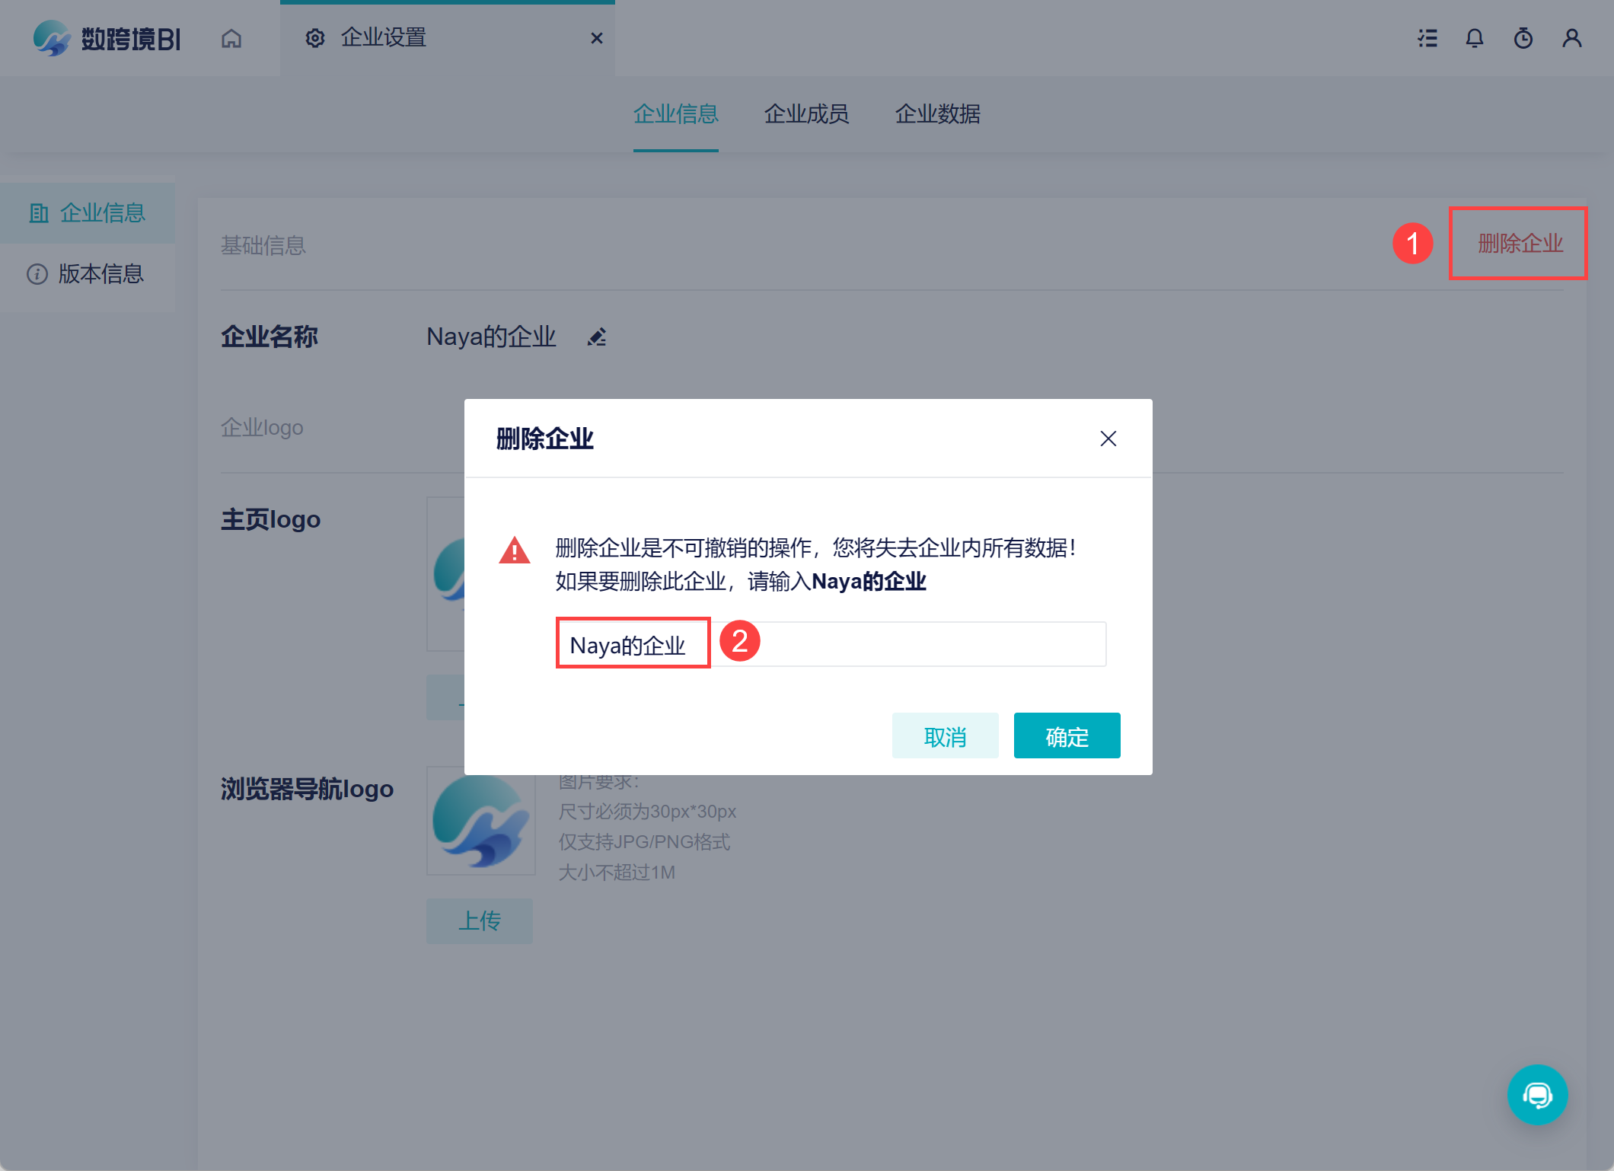1614x1171 pixels.
Task: Open the timer clock icon in header
Action: coord(1523,38)
